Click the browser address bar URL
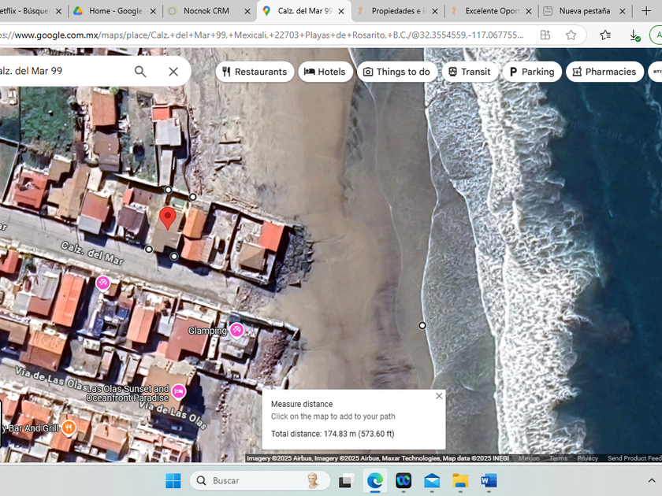 point(262,35)
